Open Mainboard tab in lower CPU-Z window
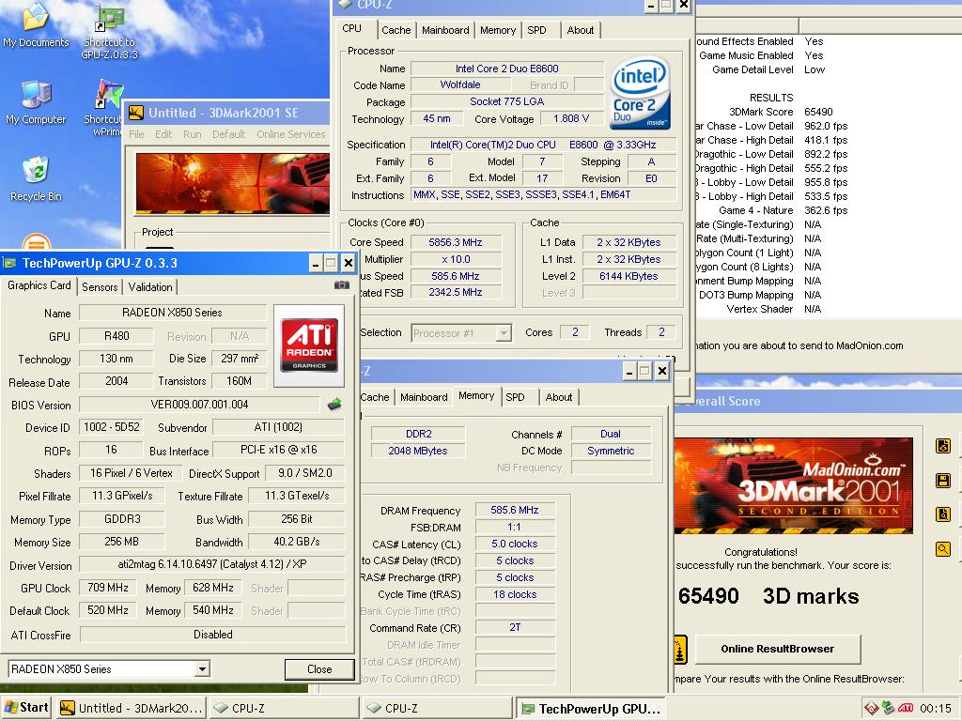The height and width of the screenshot is (721, 962). pos(424,397)
